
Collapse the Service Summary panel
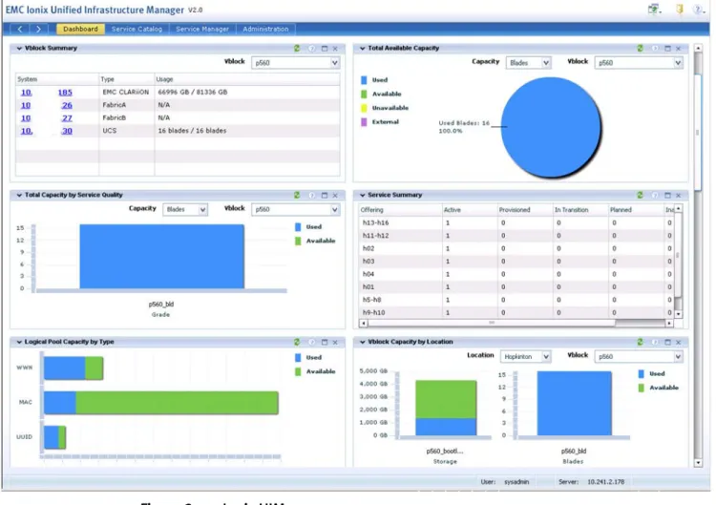363,195
